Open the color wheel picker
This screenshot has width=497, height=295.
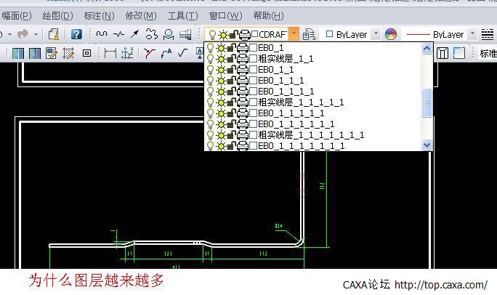coord(391,34)
